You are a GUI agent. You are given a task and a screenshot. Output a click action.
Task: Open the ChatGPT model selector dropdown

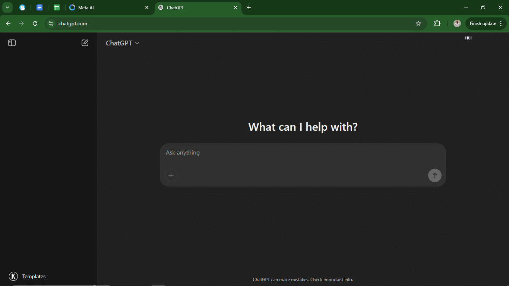click(123, 43)
